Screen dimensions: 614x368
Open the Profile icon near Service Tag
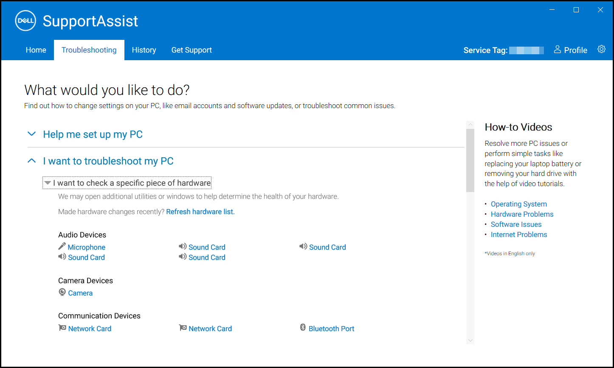click(558, 49)
